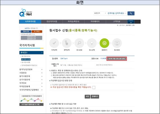Click the Q-Net logo
The image size is (160, 114).
point(26,13)
